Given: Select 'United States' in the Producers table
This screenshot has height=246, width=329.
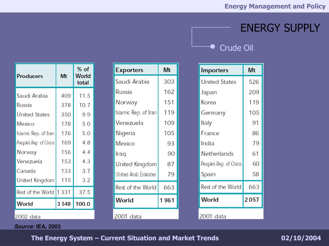Looking at the screenshot, I should coord(33,114).
